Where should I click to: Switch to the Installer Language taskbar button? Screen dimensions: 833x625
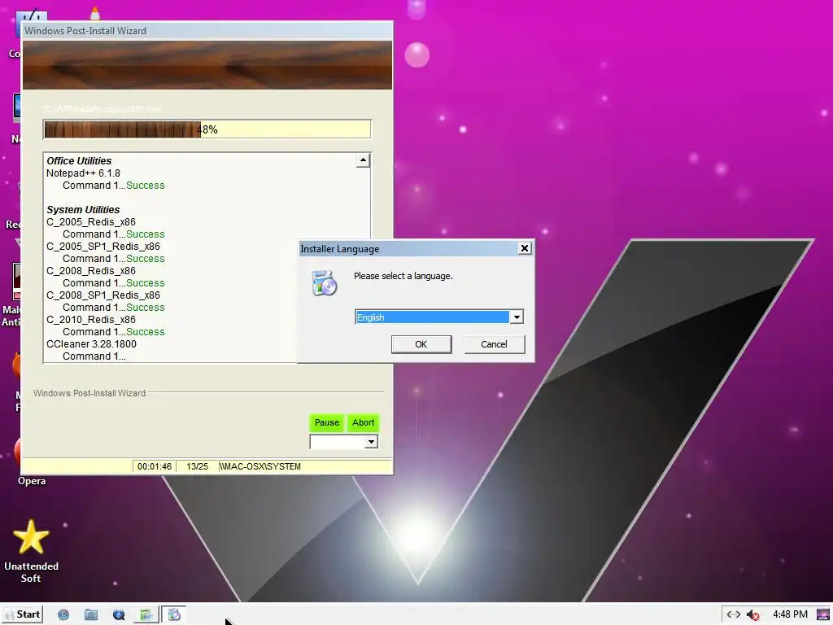tap(174, 614)
